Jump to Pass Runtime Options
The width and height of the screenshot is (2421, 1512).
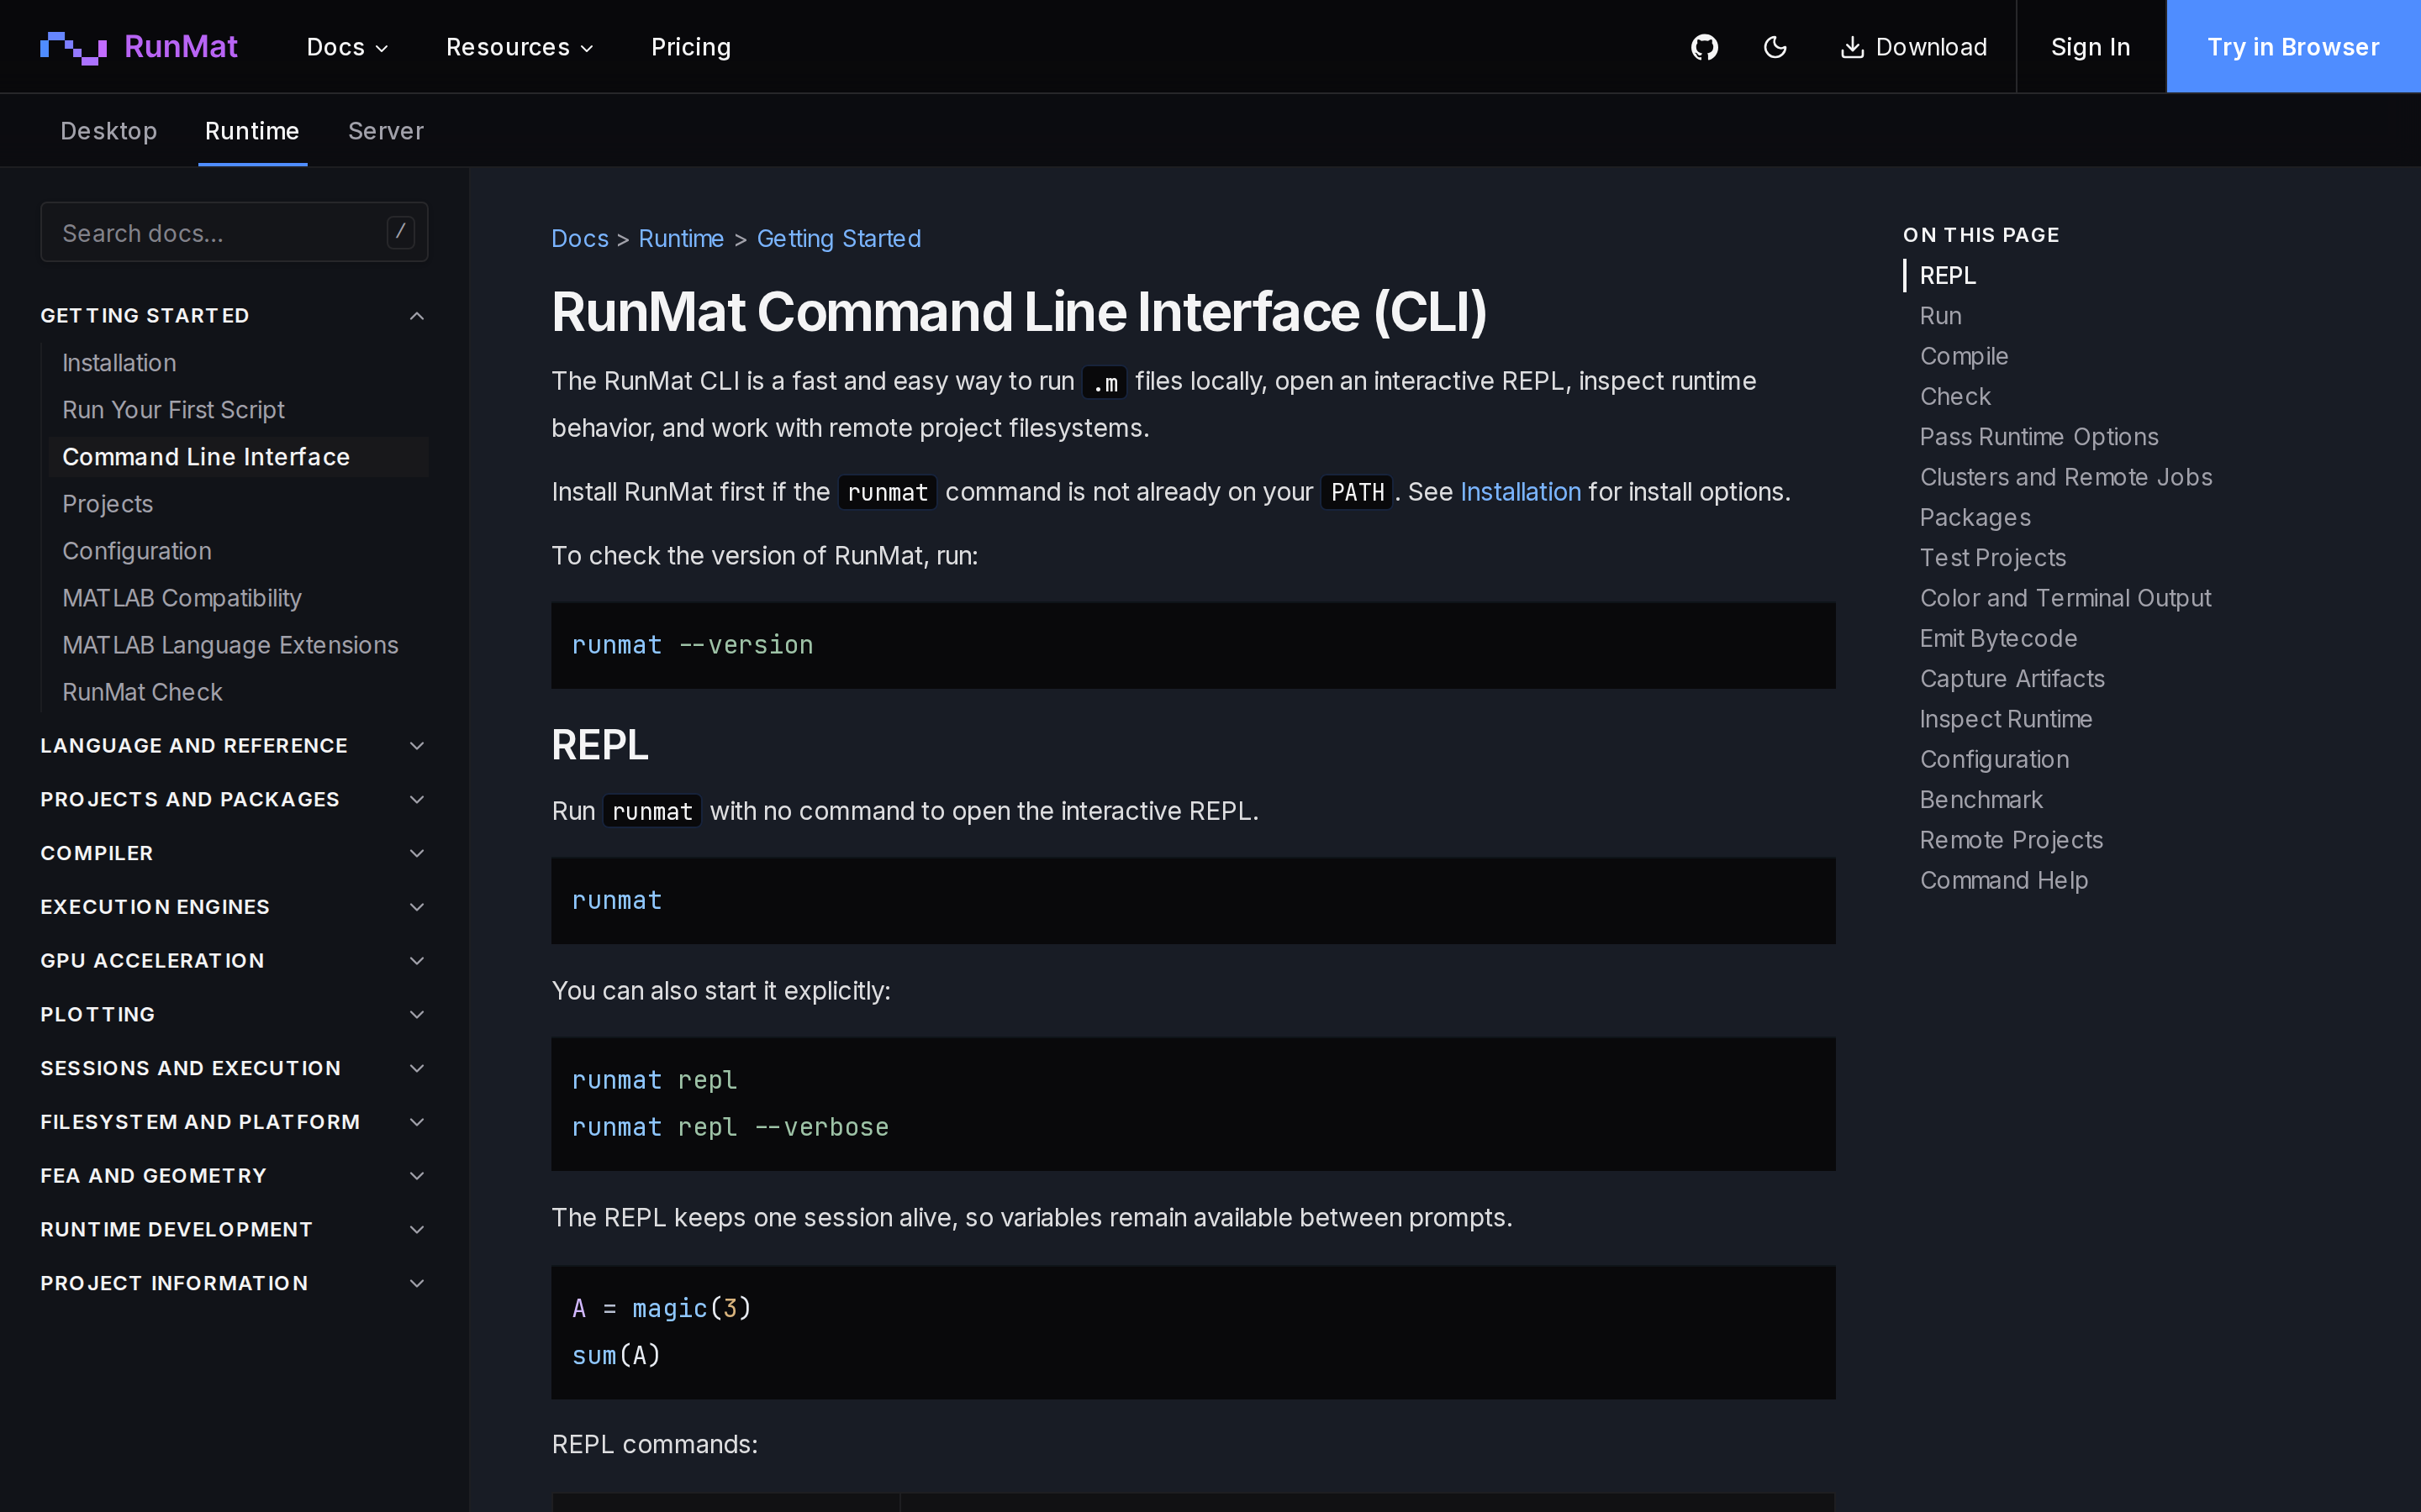[2039, 437]
